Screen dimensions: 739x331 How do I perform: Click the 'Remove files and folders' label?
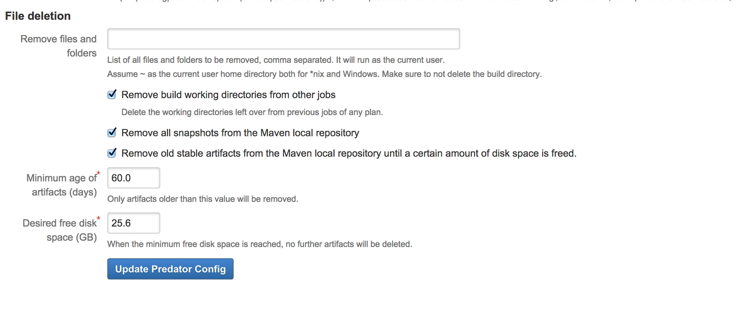[x=58, y=46]
